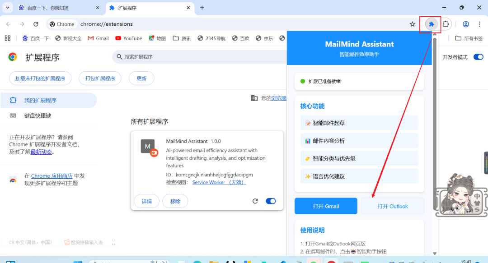
Task: Open the Chrome profile avatar icon
Action: (x=465, y=24)
